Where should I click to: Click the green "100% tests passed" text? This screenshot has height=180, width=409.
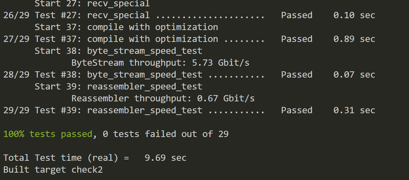(x=48, y=134)
